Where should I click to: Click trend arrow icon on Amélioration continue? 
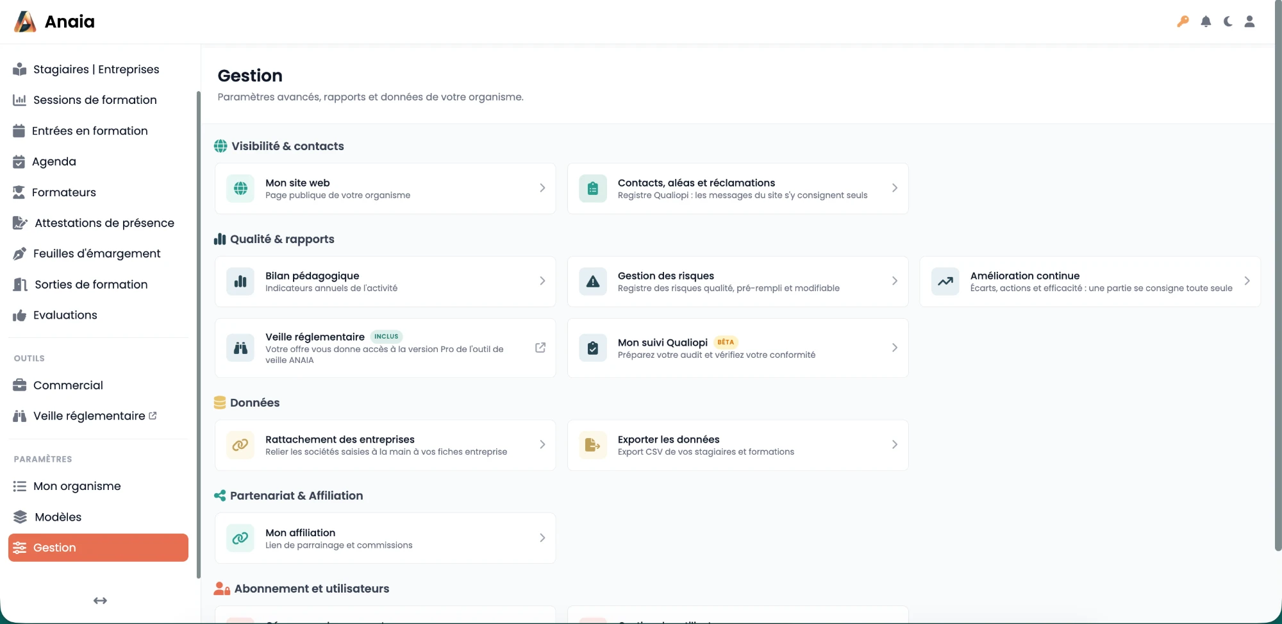pyautogui.click(x=945, y=282)
